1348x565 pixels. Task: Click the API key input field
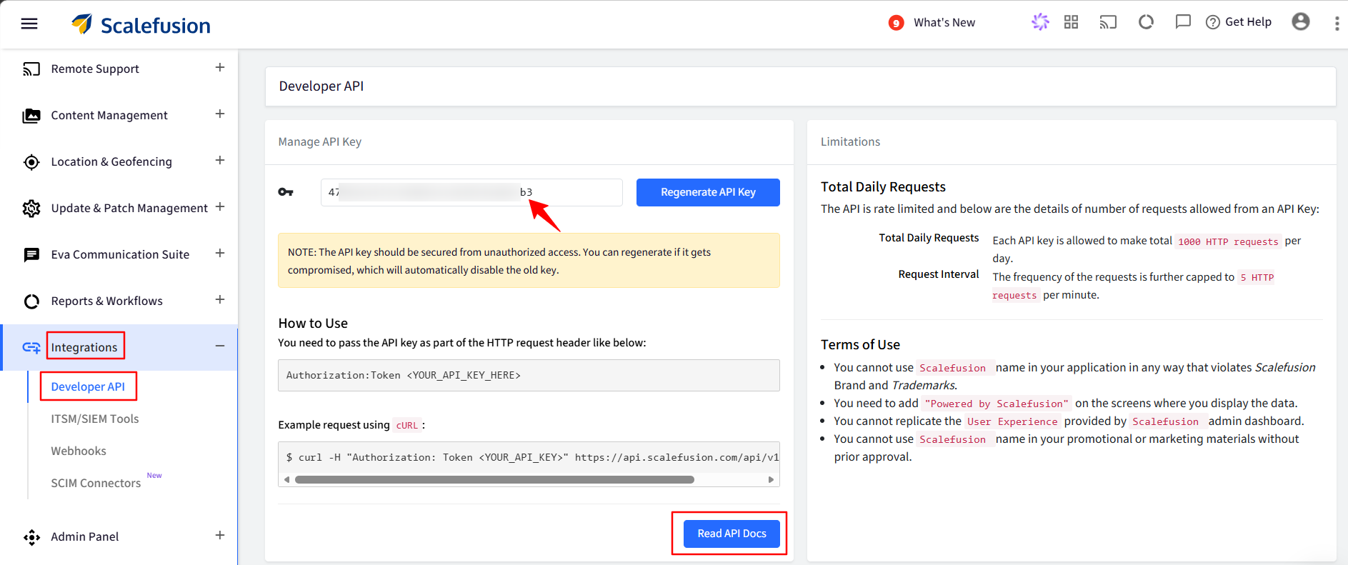click(471, 192)
